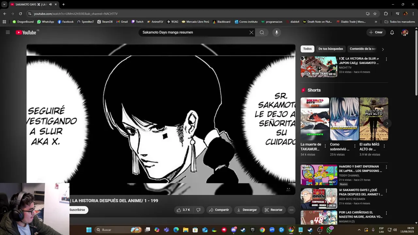Go to the YouTube home logo
The height and width of the screenshot is (235, 418).
pyautogui.click(x=26, y=32)
